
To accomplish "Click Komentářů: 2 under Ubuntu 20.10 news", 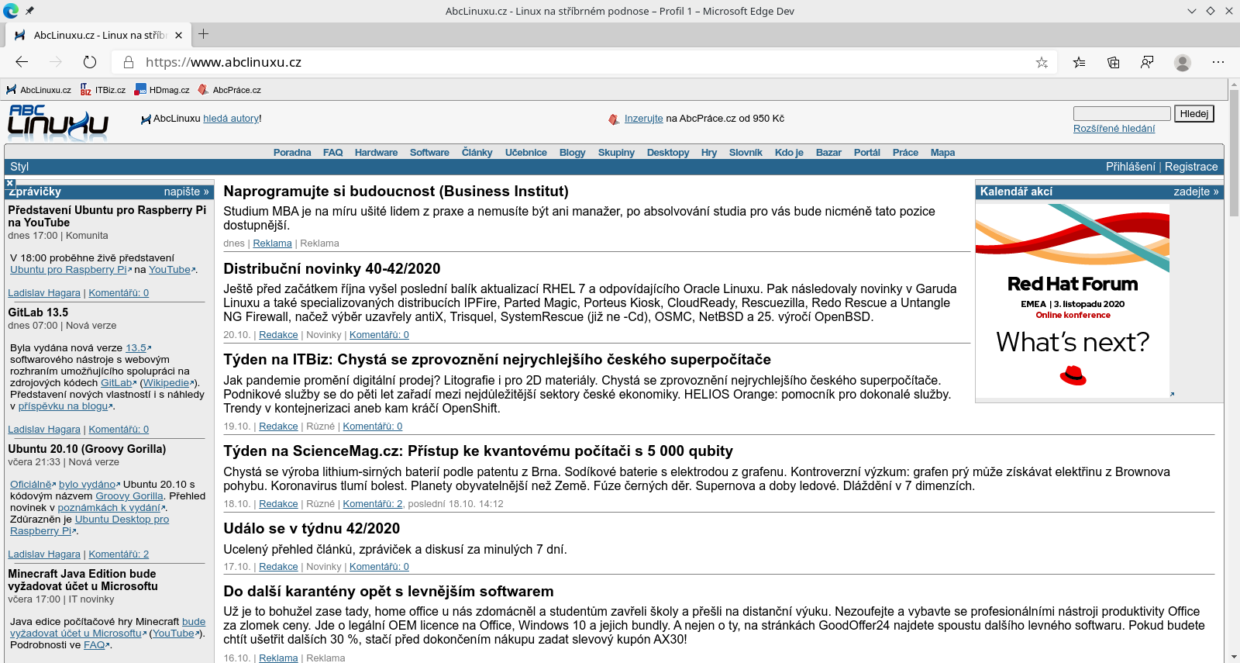I will (x=119, y=554).
